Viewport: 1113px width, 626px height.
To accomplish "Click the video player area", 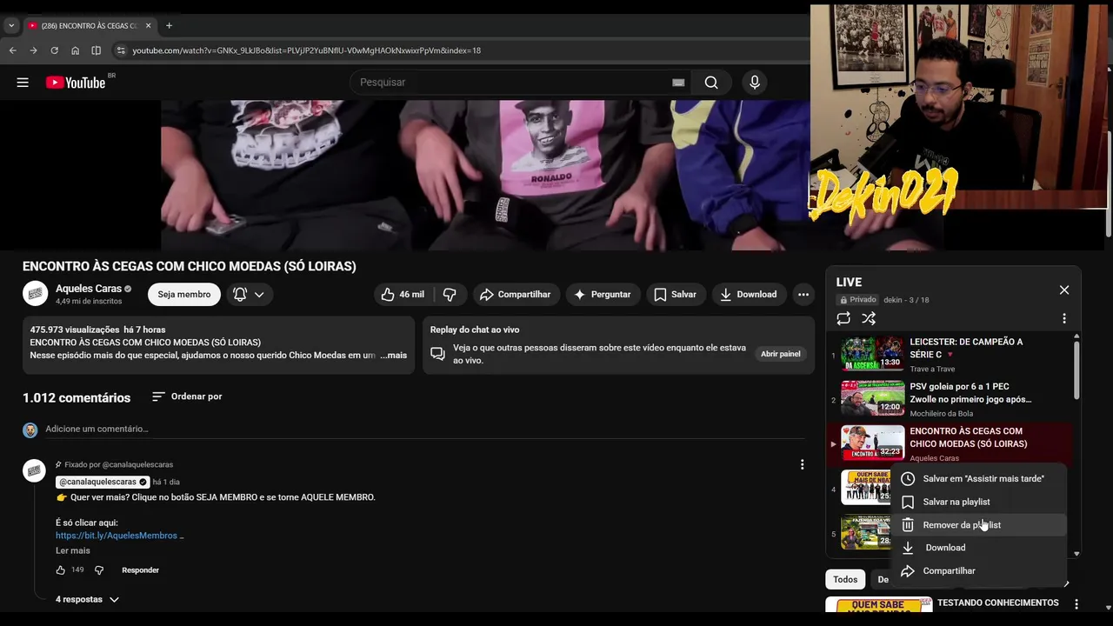I will (485, 175).
